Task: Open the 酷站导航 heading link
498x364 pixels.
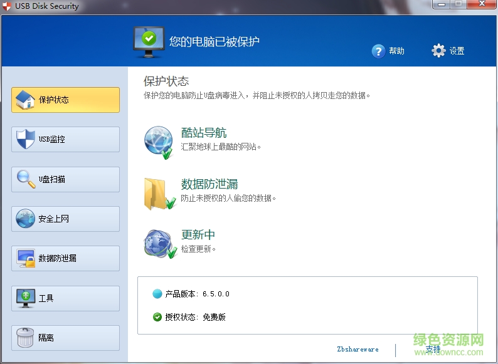Action: pyautogui.click(x=204, y=133)
